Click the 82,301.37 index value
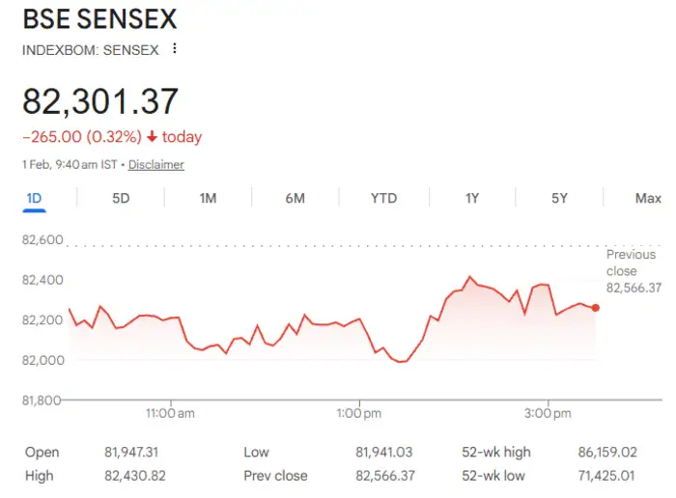Screen dimensions: 676x498 click(100, 102)
